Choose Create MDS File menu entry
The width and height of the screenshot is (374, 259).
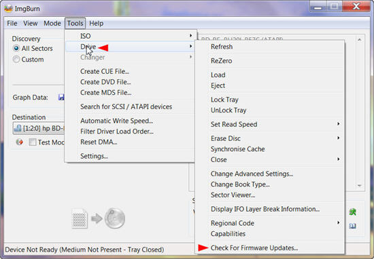point(131,92)
